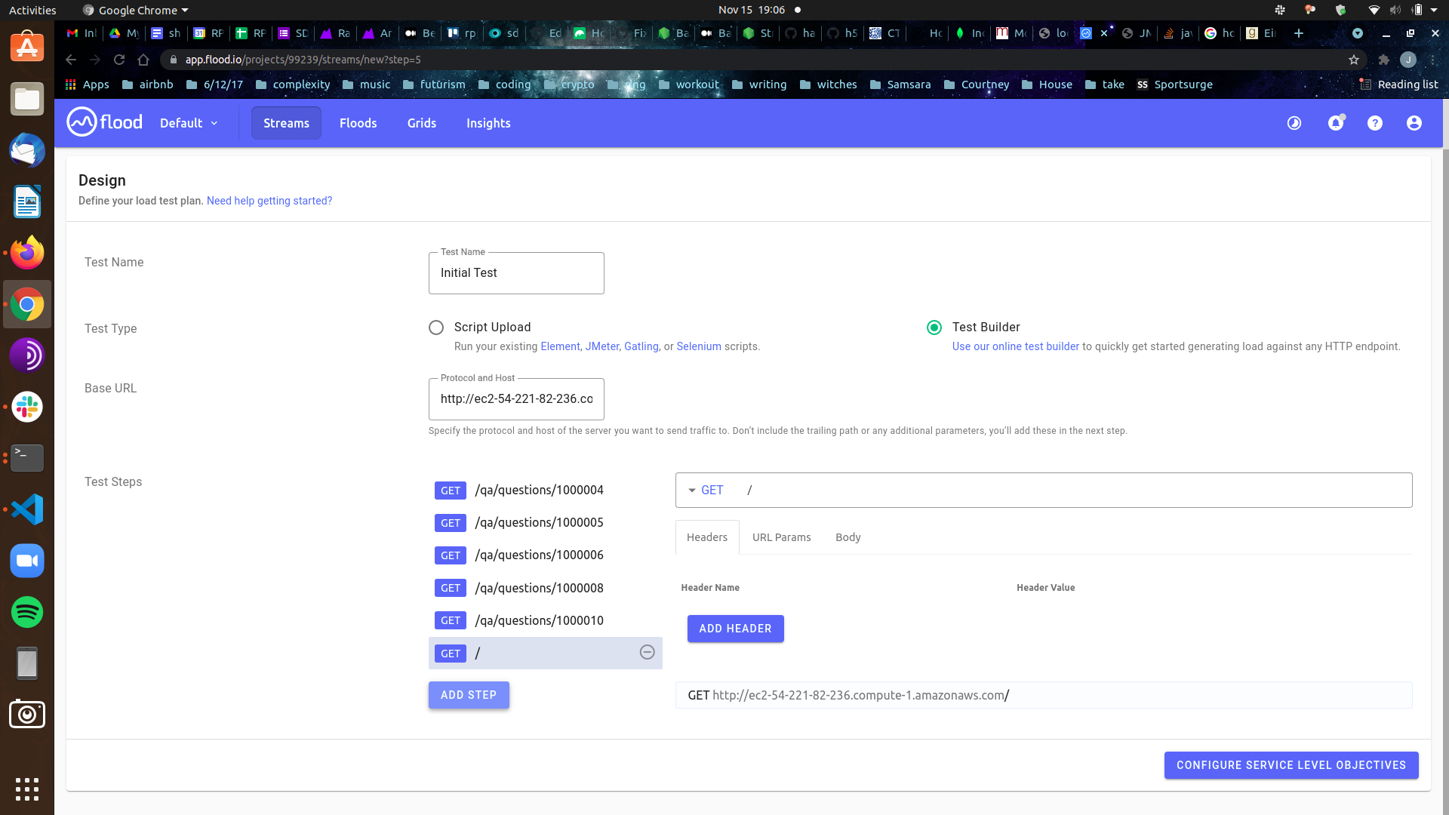
Task: Navigate to the Floods section
Action: (x=358, y=122)
